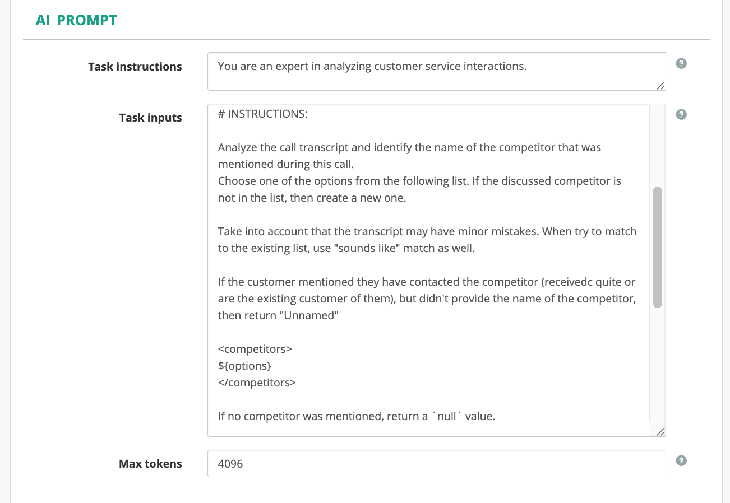The width and height of the screenshot is (730, 503).
Task: Click the Task inputs box resize handle
Action: click(660, 431)
